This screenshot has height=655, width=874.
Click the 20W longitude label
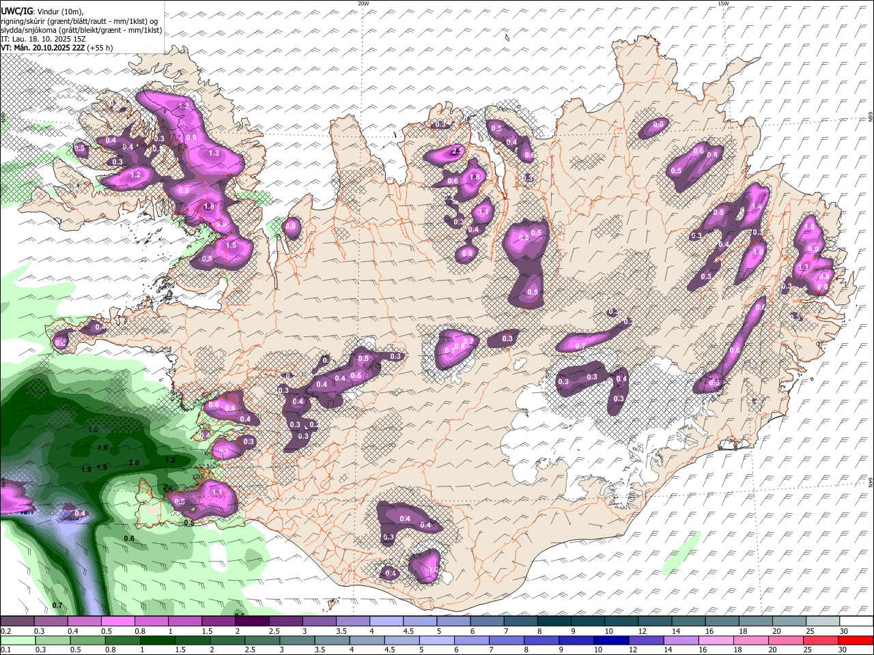pos(363,3)
